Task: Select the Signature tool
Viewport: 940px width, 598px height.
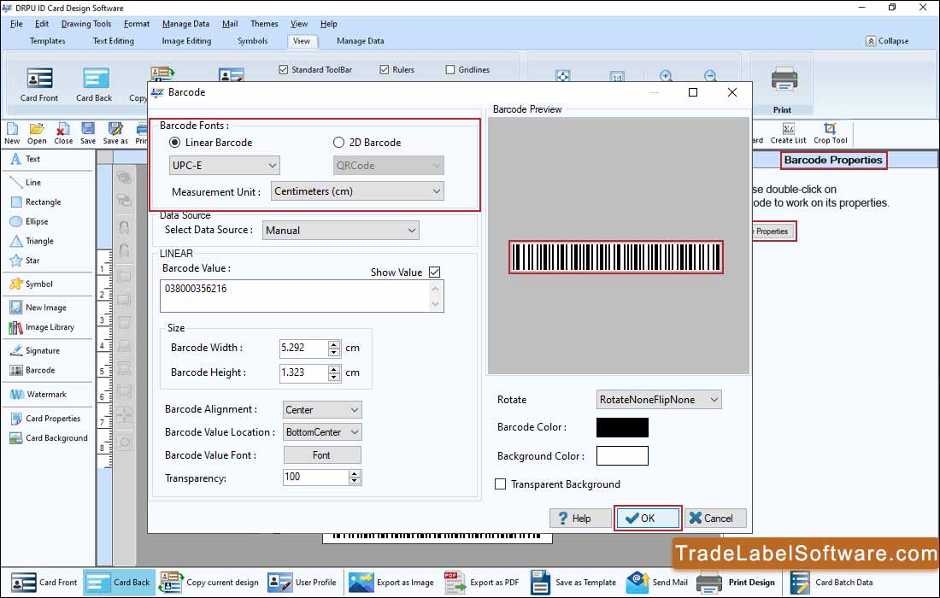Action: point(34,350)
